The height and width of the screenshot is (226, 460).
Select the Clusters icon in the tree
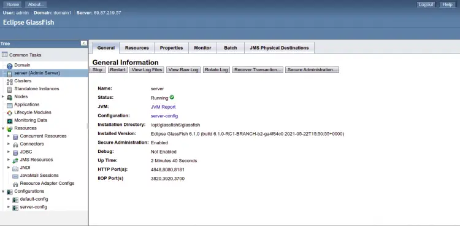pyautogui.click(x=10, y=82)
